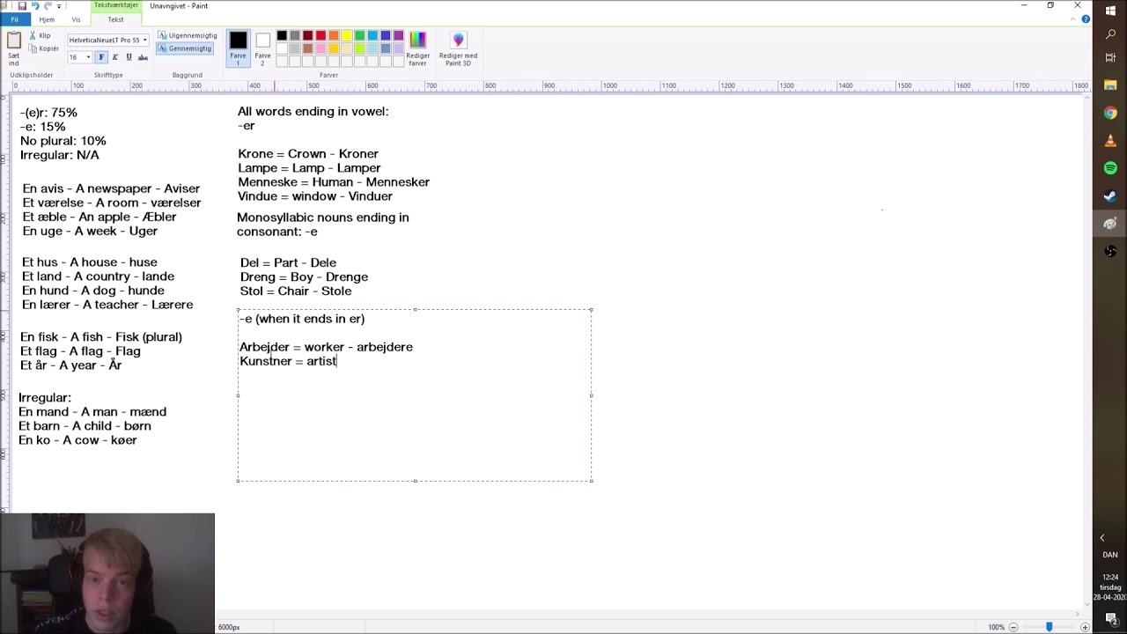This screenshot has width=1127, height=634.
Task: Click the 'All words ending in vowel:' text
Action: tap(313, 112)
